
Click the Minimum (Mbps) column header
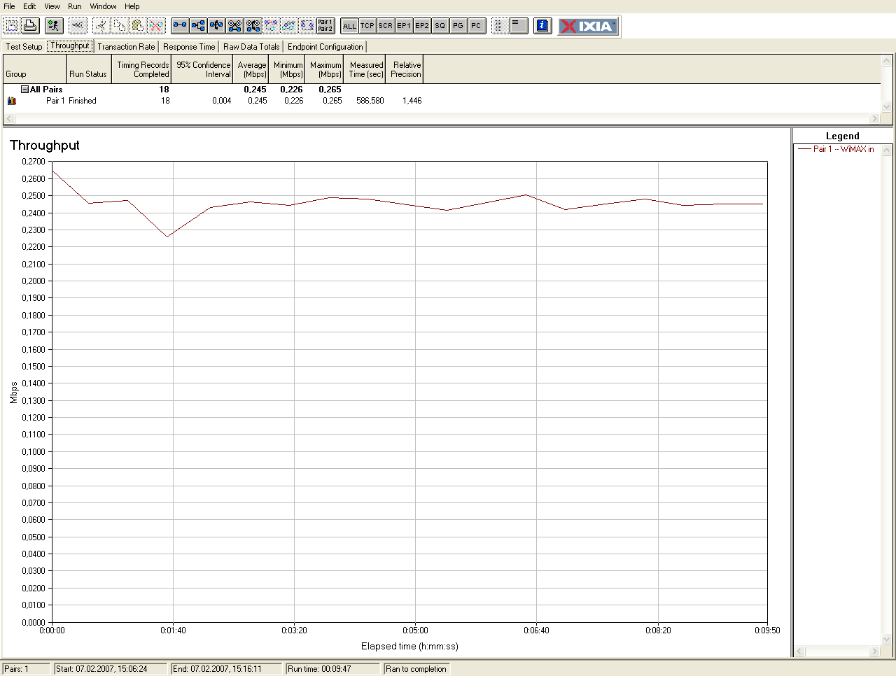coord(288,69)
